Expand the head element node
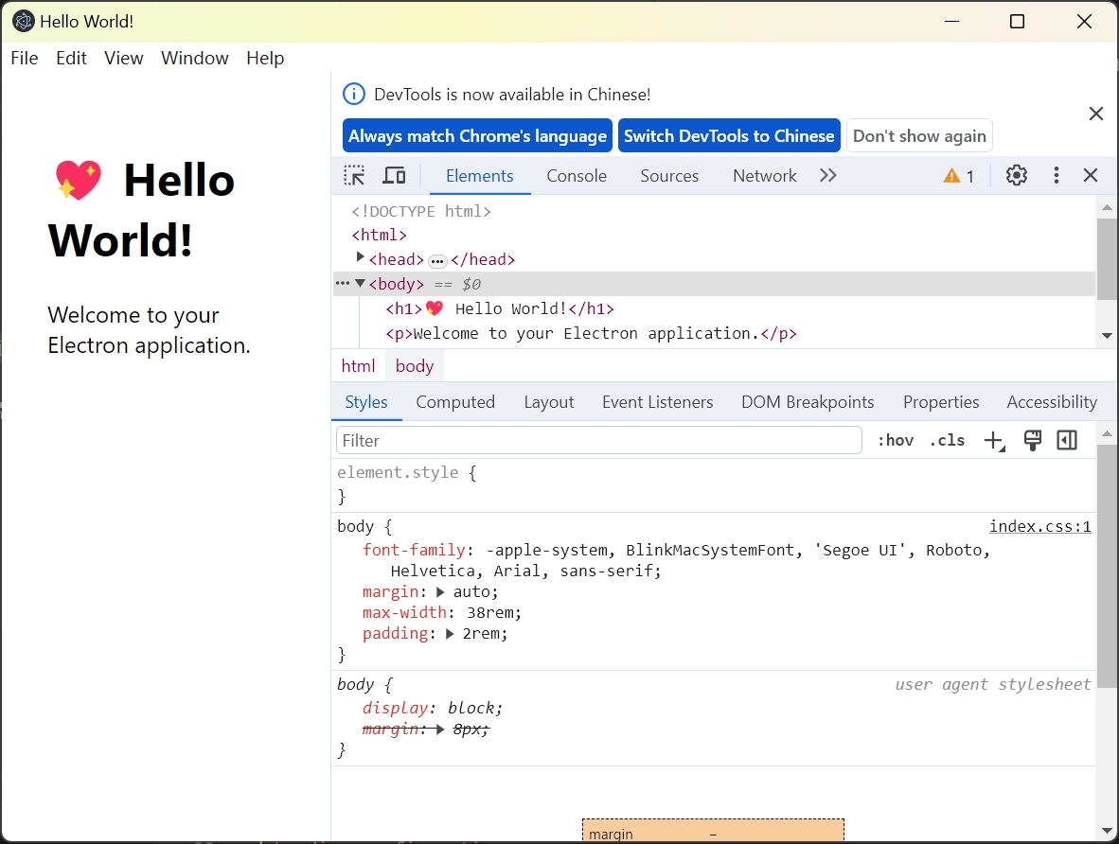This screenshot has height=844, width=1119. [360, 257]
